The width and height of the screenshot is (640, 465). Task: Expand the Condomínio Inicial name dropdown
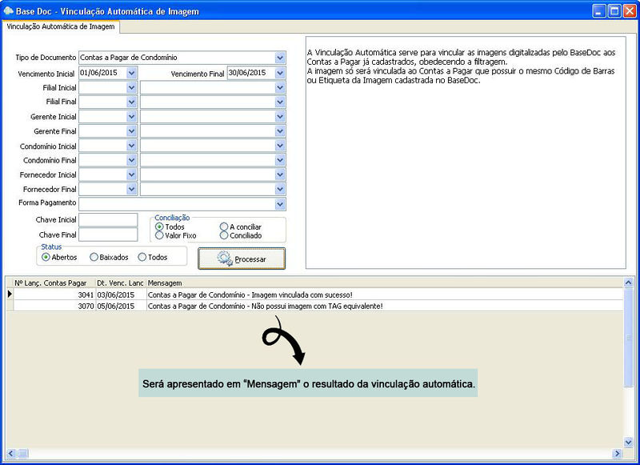pos(279,146)
